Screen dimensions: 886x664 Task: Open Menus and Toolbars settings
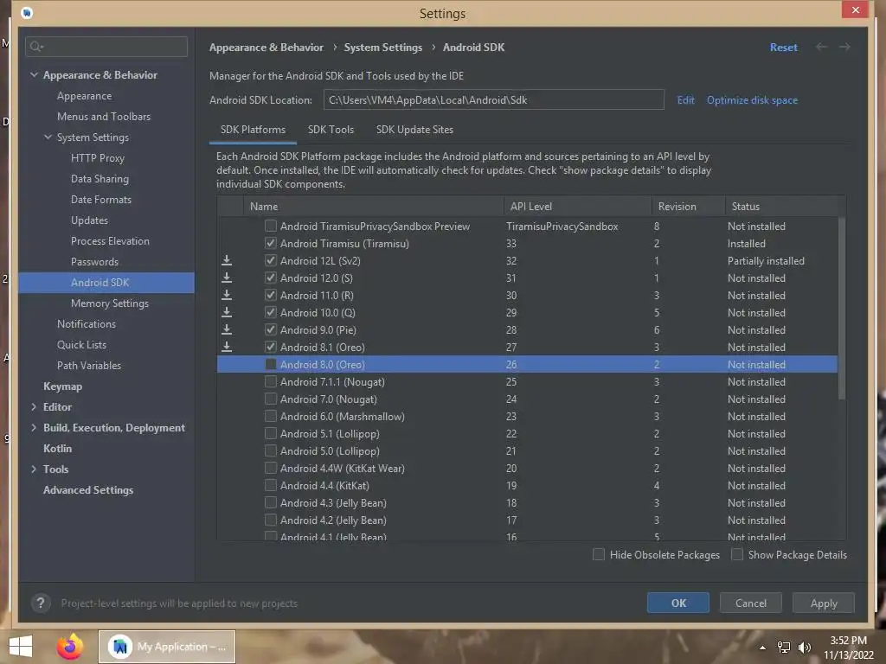coord(104,117)
